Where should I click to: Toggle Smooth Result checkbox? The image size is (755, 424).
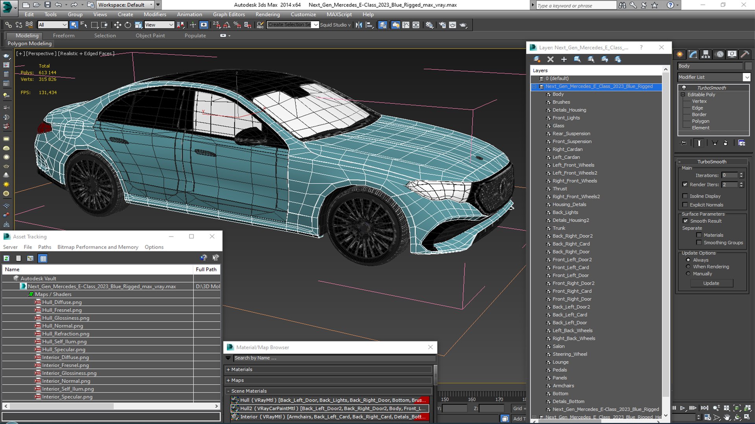point(685,221)
